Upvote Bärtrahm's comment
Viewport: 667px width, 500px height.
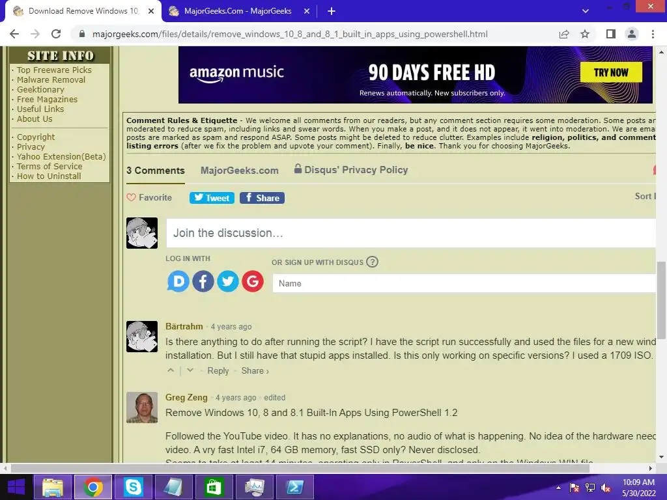click(171, 370)
